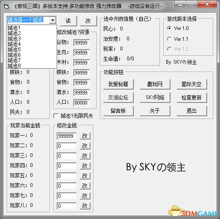
Task: Click money field containing 999999
Action: pyautogui.click(x=67, y=136)
